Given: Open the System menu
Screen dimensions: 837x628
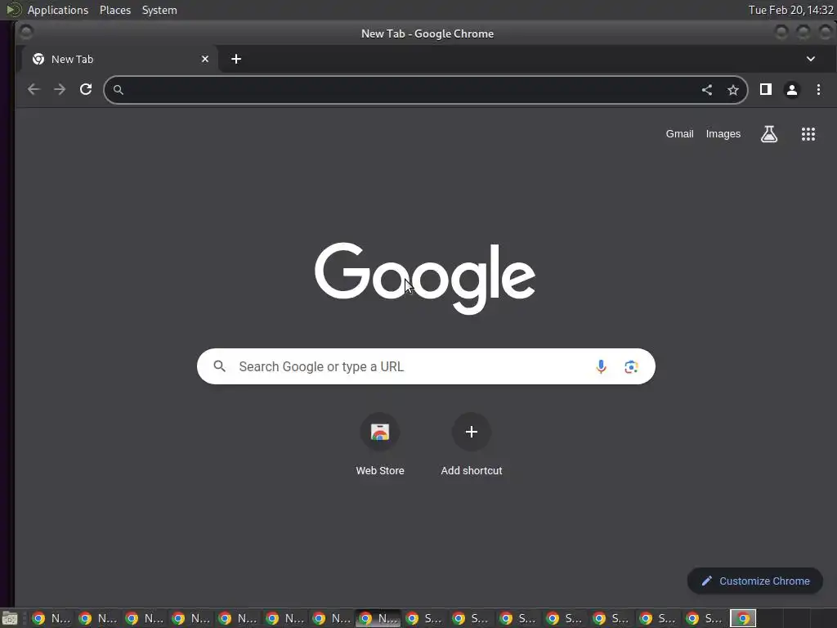Looking at the screenshot, I should (x=159, y=10).
